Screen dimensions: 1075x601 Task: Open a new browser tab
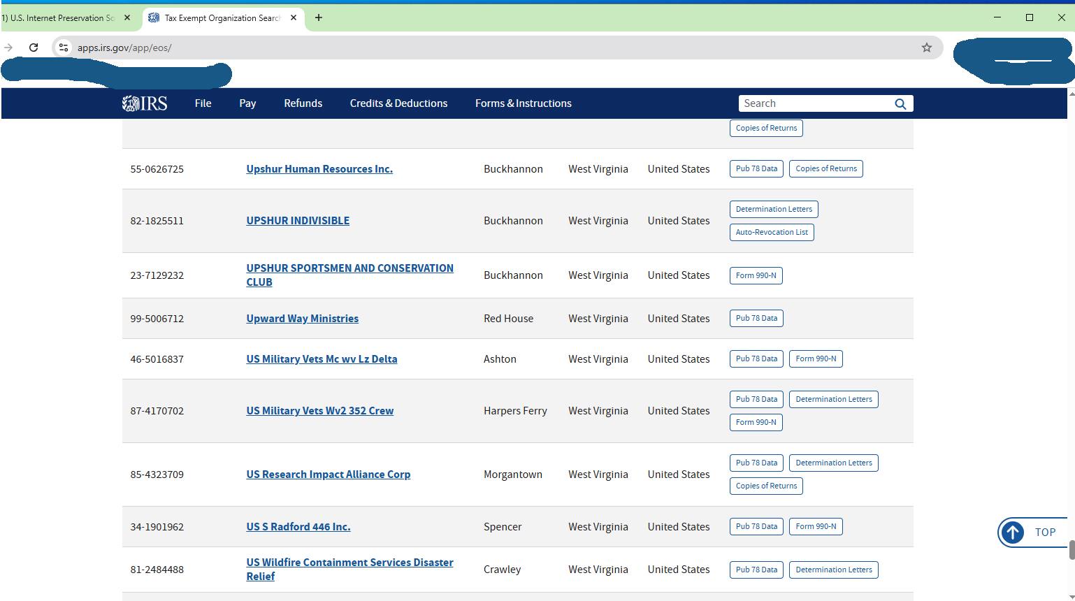point(319,17)
